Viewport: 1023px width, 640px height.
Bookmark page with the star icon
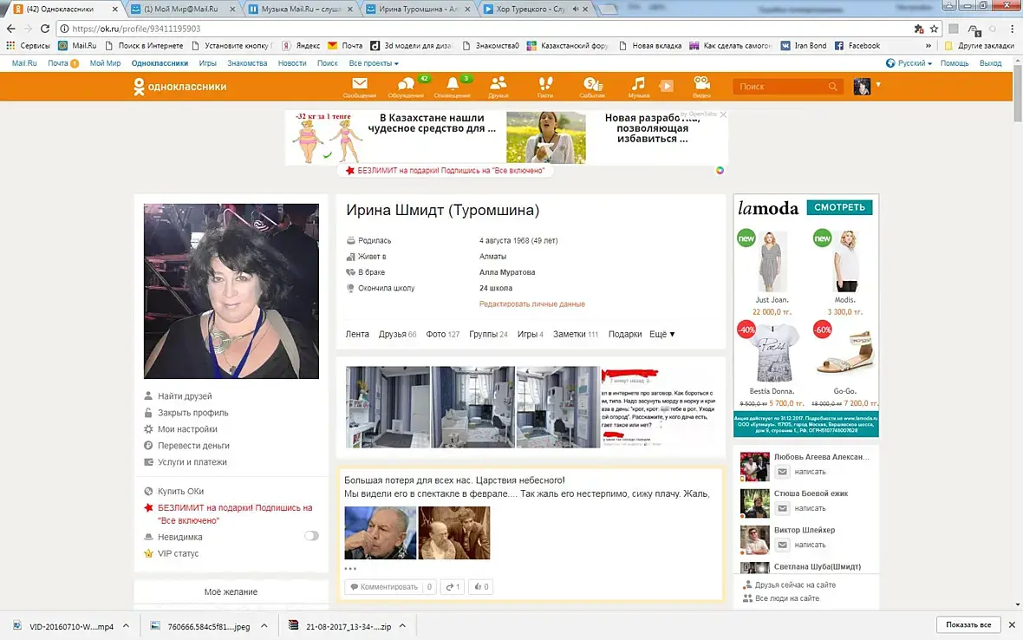[x=935, y=29]
